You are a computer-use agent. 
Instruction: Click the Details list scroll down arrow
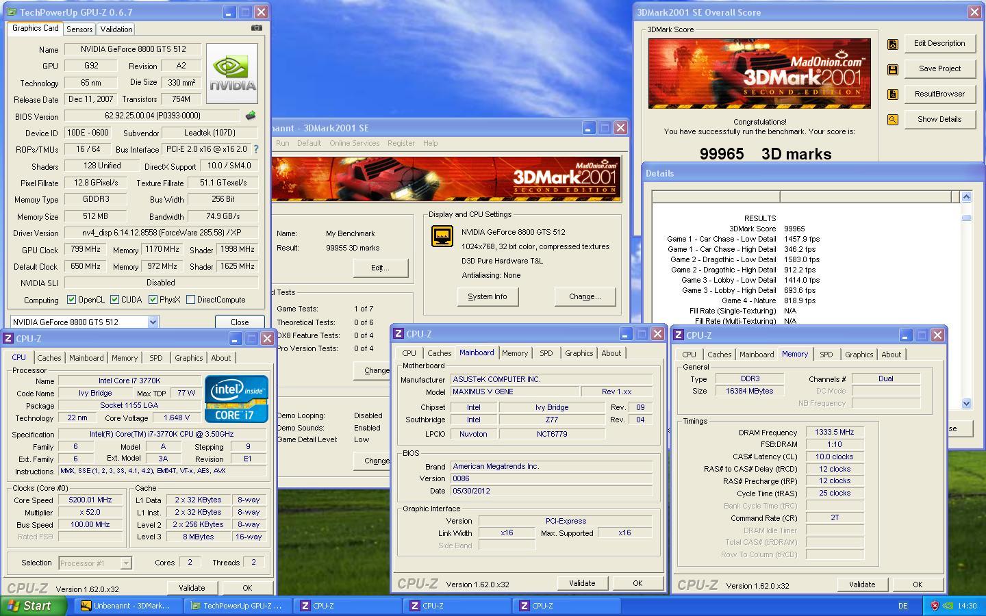tap(966, 404)
